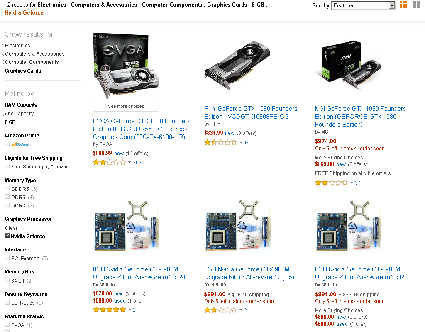Switch to the orange grid view icon
Viewport: 425px width, 332px height.
click(403, 5)
